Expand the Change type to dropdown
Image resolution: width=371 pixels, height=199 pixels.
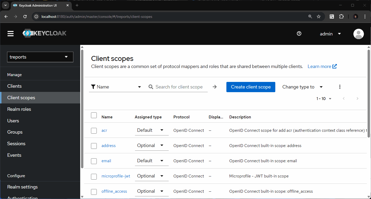coord(302,87)
